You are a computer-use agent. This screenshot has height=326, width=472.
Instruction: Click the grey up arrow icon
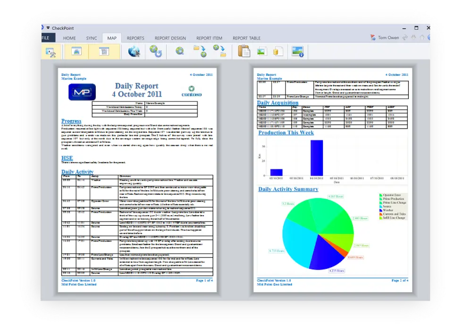pos(422,37)
